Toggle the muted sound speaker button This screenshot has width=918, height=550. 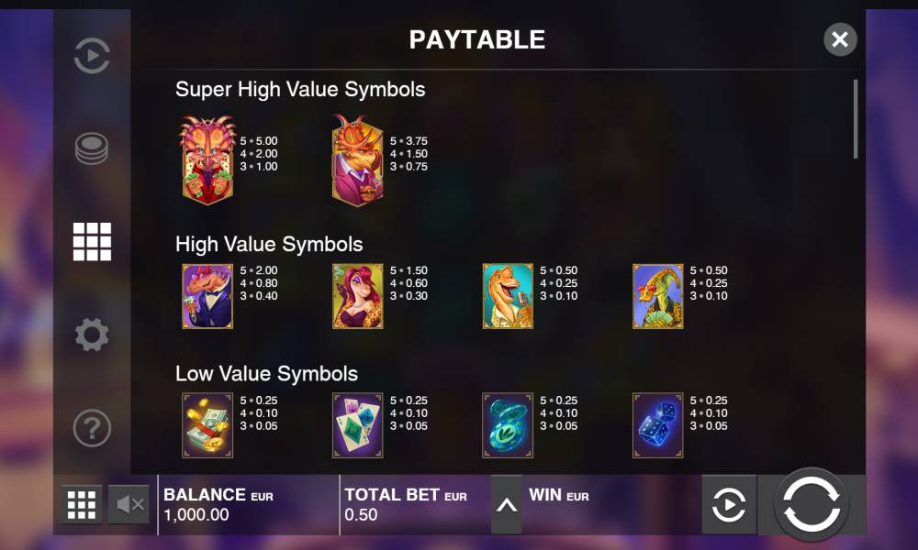(x=129, y=504)
